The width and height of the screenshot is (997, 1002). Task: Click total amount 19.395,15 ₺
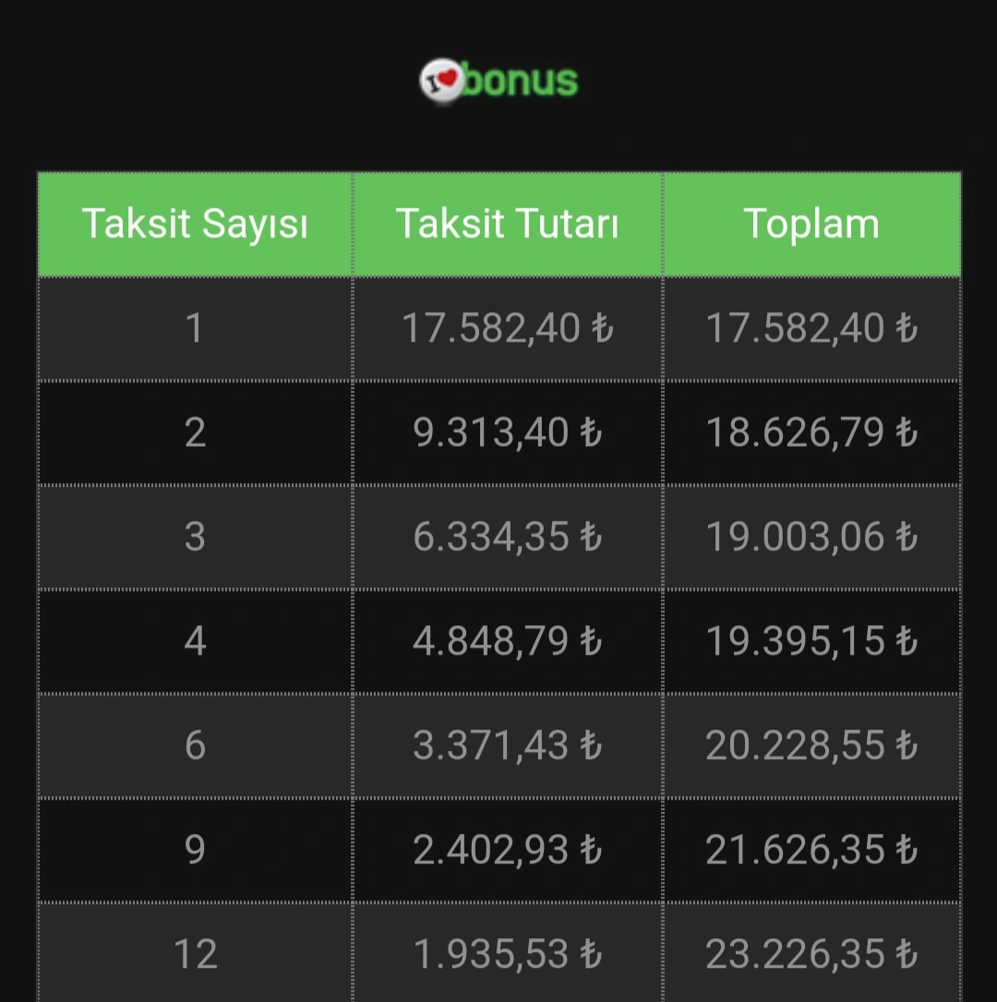[811, 641]
